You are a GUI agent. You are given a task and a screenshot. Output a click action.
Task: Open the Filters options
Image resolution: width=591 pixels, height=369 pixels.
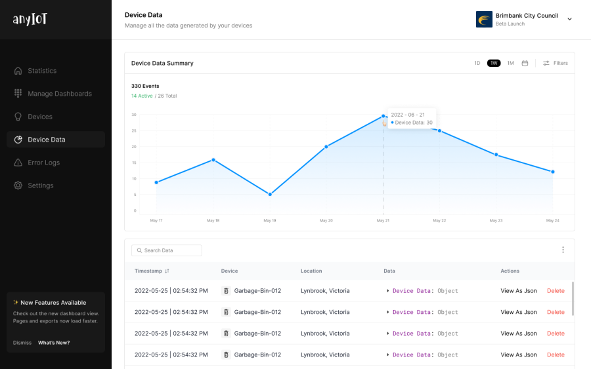(x=555, y=63)
